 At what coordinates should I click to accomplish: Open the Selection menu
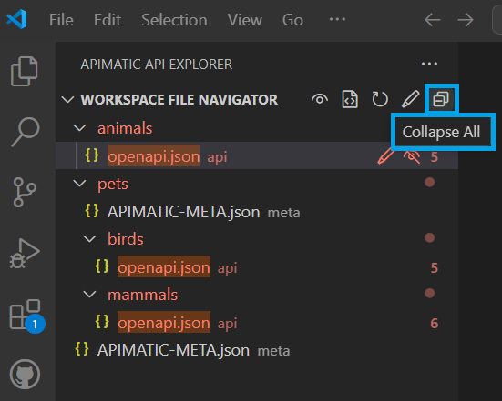(x=175, y=20)
